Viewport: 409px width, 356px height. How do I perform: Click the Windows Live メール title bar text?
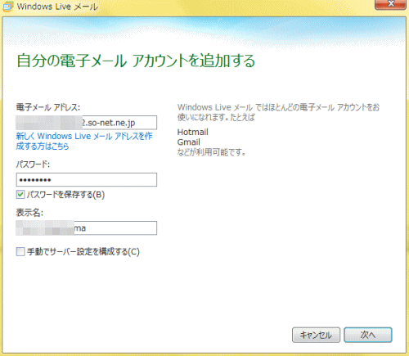click(x=57, y=7)
